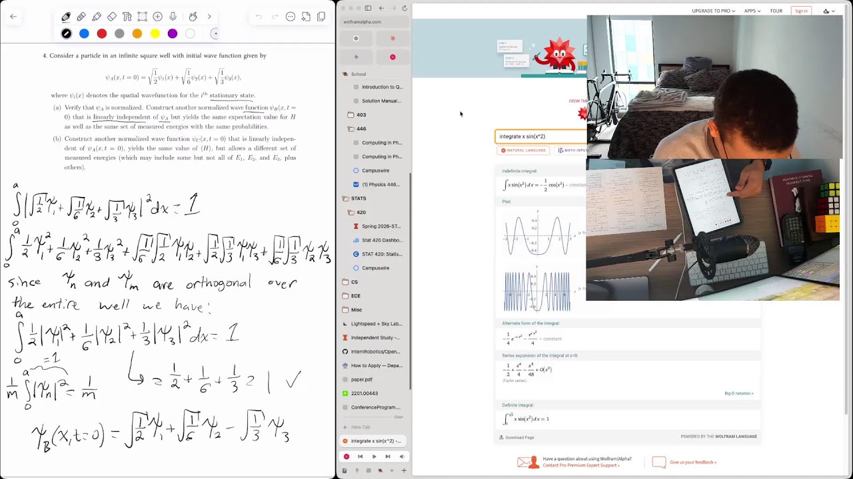Open the InternRobotics/Open... GitHub tab
The image size is (853, 479).
(x=374, y=351)
